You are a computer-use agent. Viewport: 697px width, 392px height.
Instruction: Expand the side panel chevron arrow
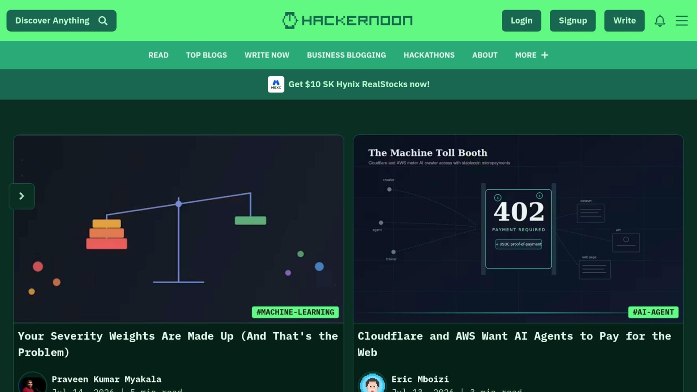[22, 196]
